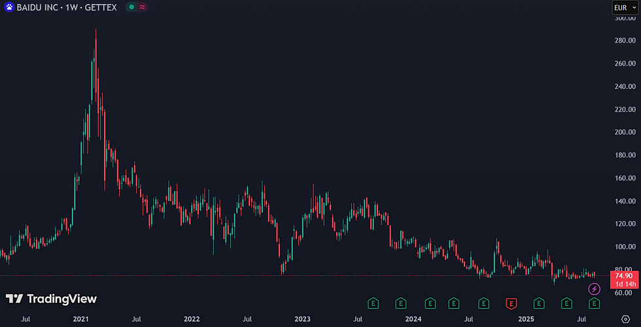Click the 140.00 price axis label
Image resolution: width=641 pixels, height=327 pixels.
pos(626,201)
